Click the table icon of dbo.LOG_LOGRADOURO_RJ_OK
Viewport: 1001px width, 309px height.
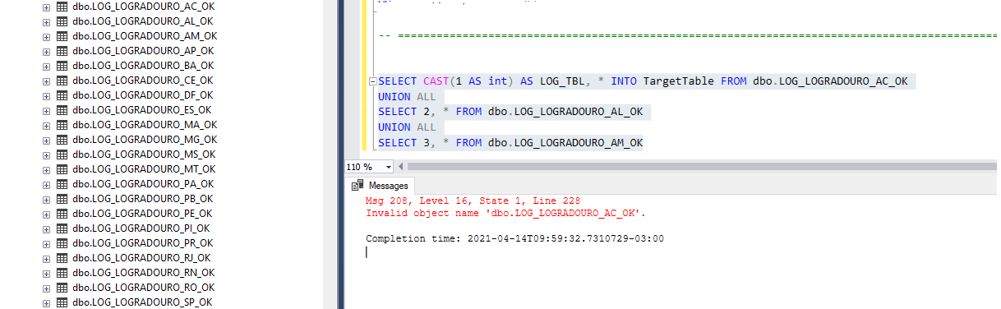62,258
